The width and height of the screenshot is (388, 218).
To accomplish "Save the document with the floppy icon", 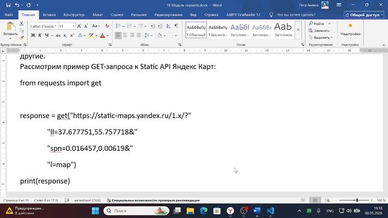I will [8, 5].
